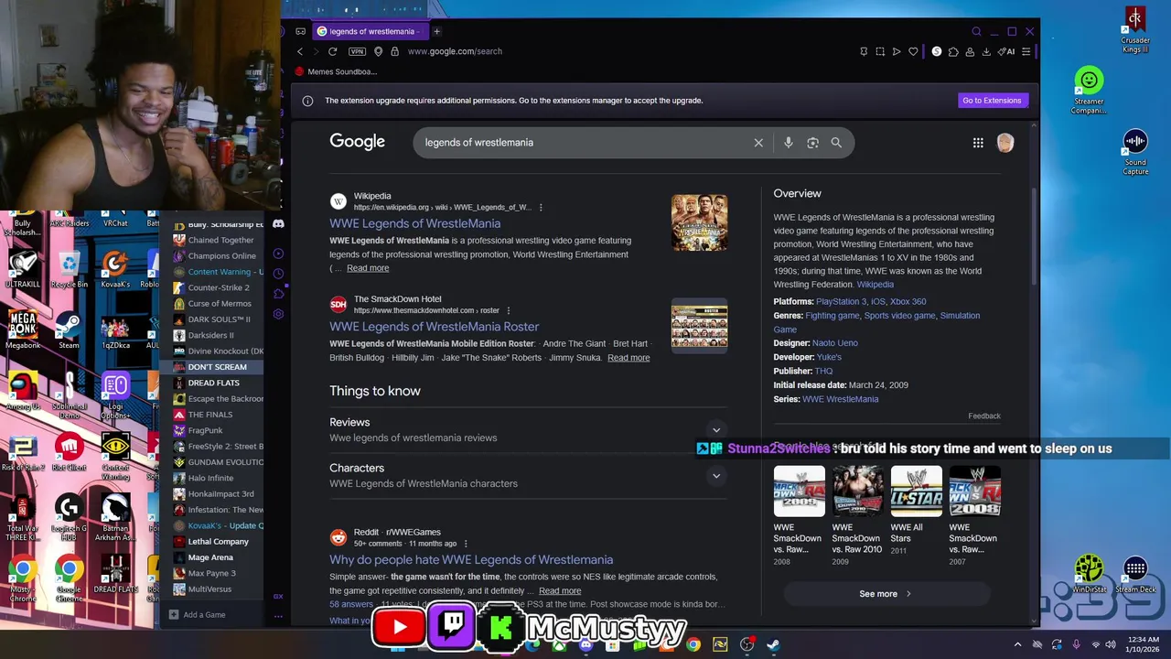Open the AI assistant toolbar button

click(x=1006, y=51)
